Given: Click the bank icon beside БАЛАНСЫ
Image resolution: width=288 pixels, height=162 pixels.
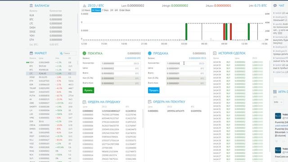Looking at the screenshot, I should [x=31, y=5].
